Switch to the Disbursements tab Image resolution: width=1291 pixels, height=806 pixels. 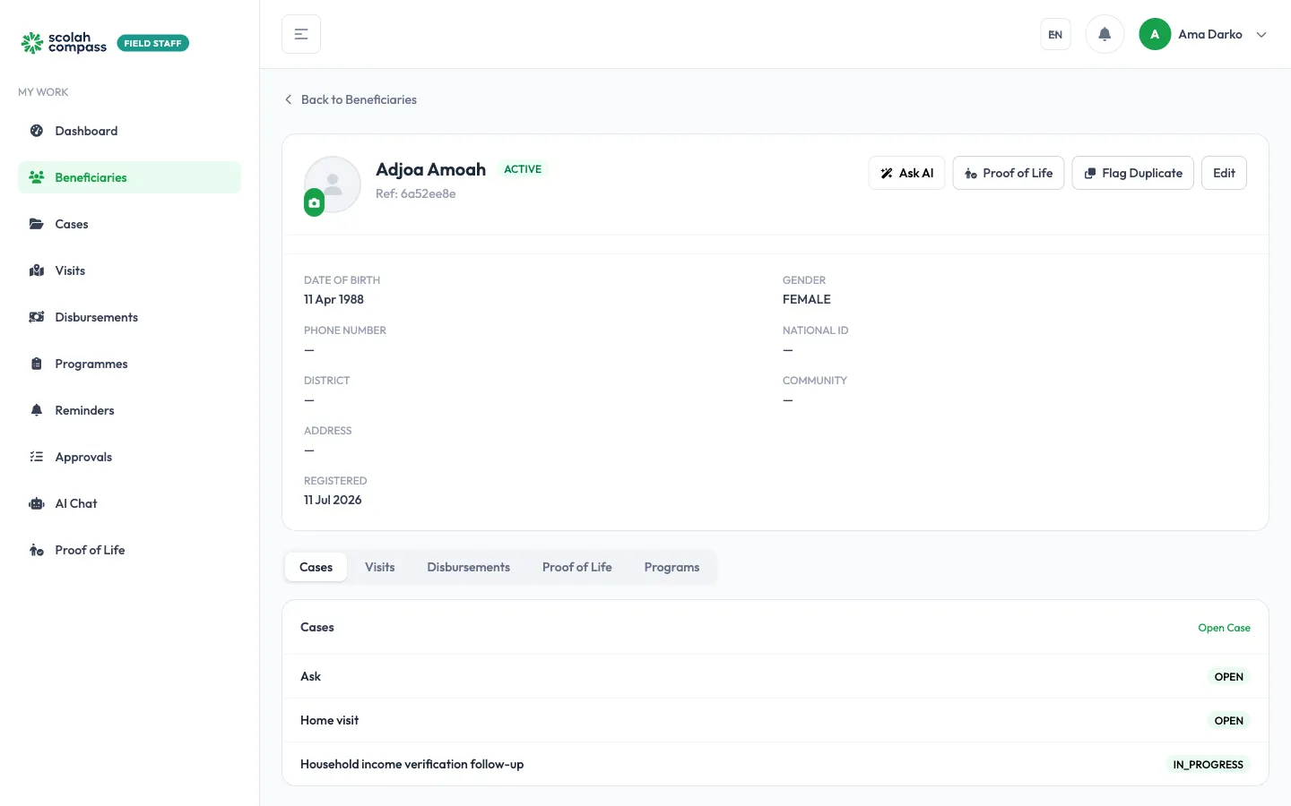coord(469,567)
